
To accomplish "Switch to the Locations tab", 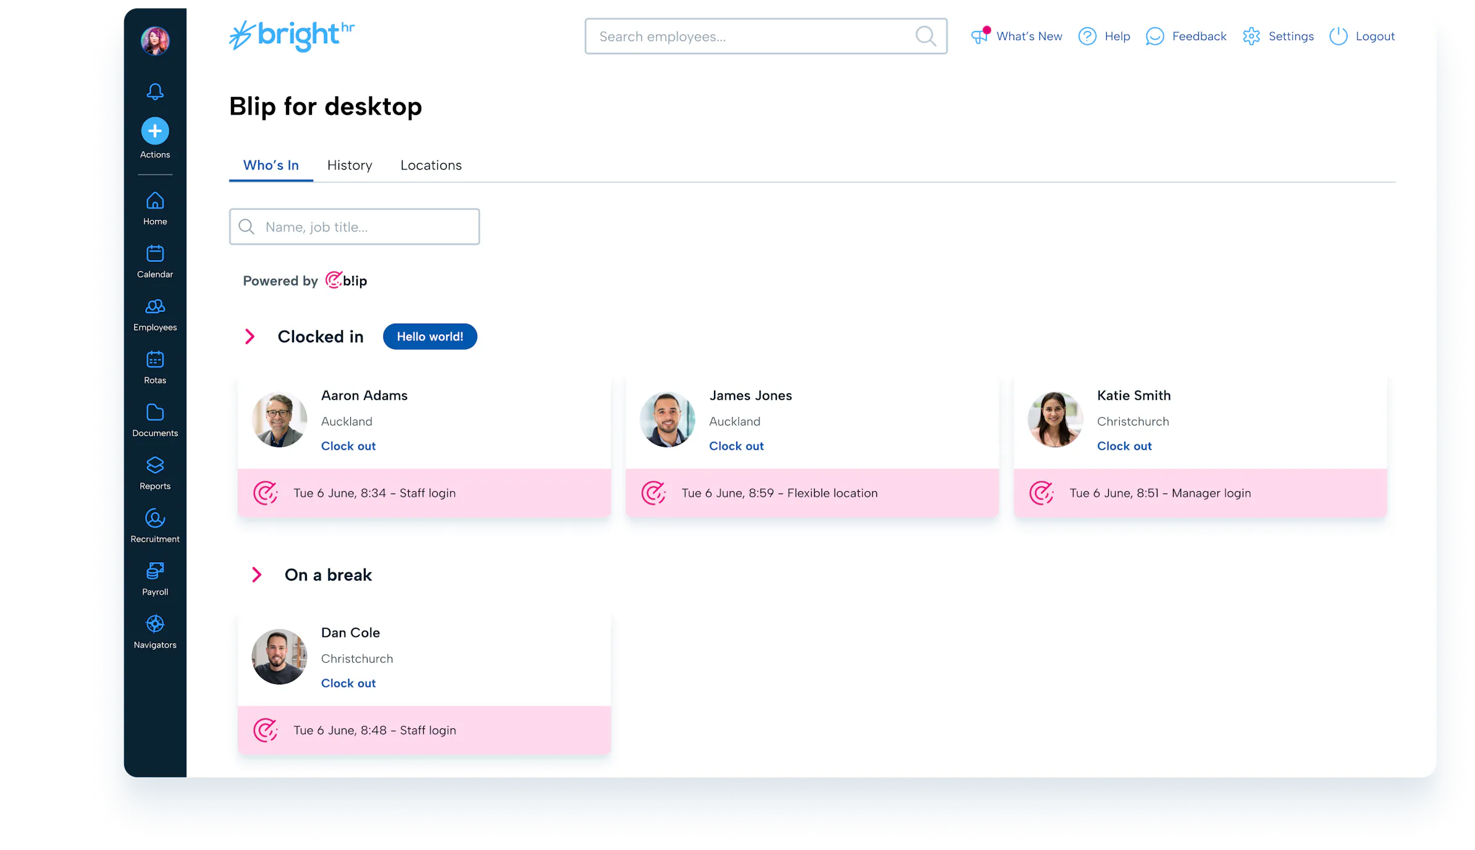I will click(431, 165).
